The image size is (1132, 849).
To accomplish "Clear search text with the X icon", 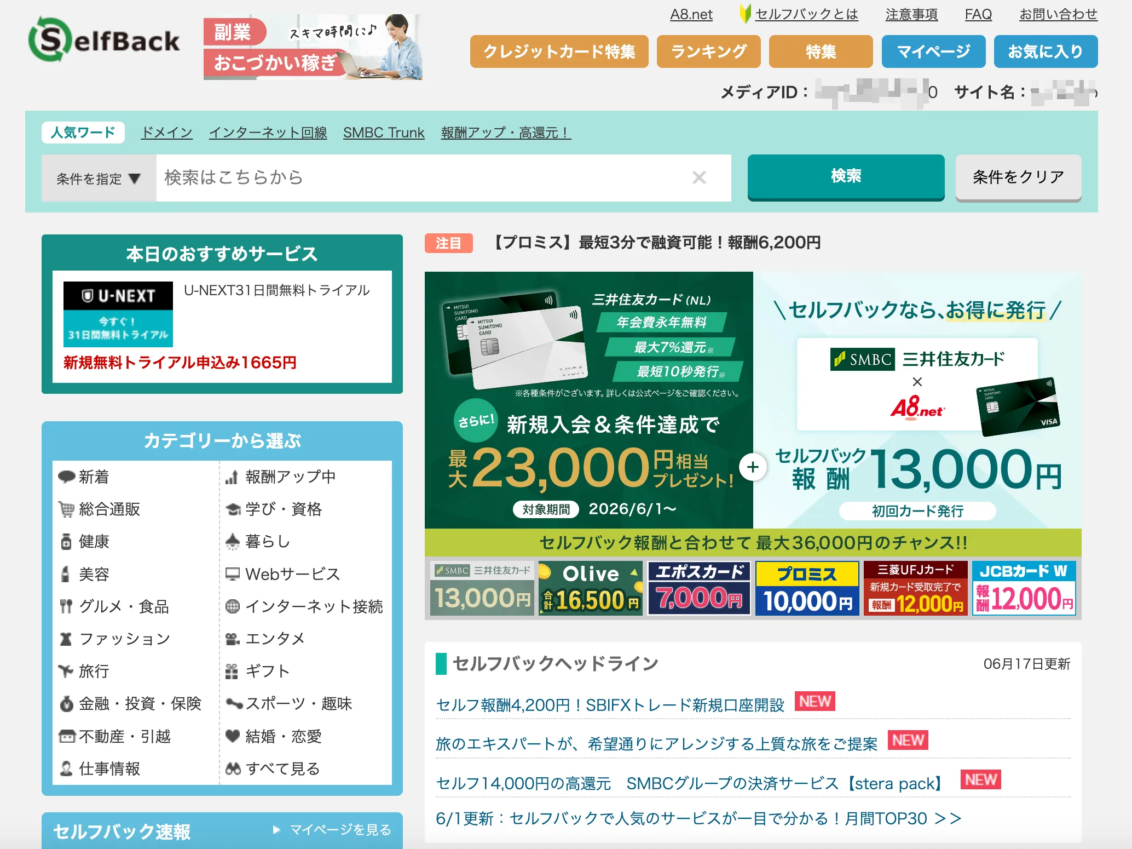I will (699, 177).
